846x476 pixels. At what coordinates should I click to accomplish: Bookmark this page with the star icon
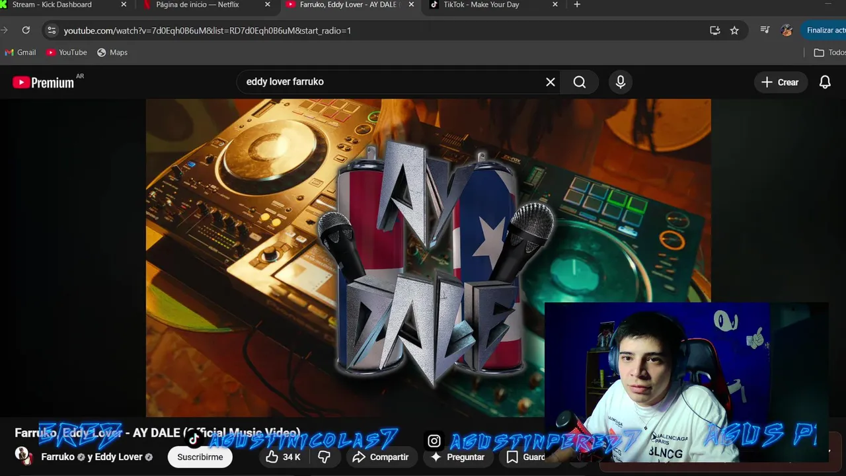coord(734,30)
